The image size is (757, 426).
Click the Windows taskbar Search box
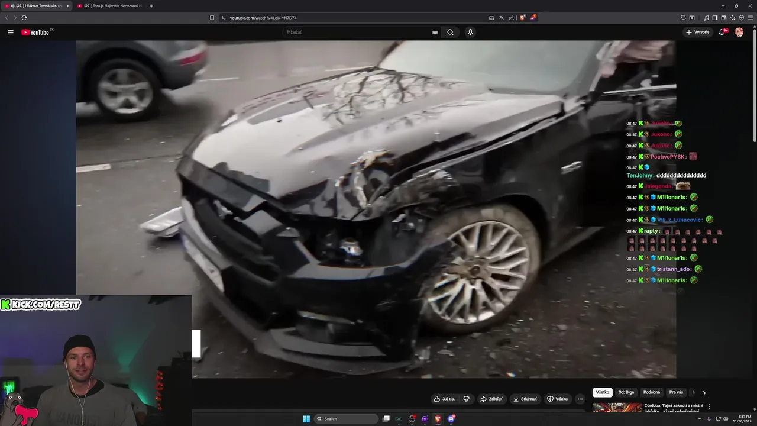coord(346,419)
